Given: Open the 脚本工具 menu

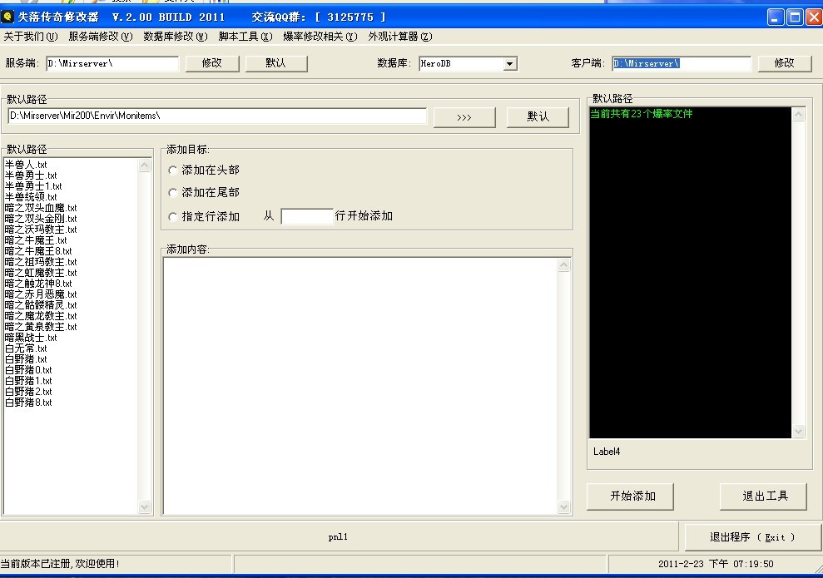Looking at the screenshot, I should [245, 37].
